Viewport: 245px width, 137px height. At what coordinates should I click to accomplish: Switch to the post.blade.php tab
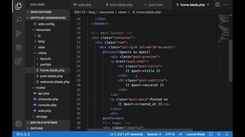pyautogui.click(x=121, y=5)
